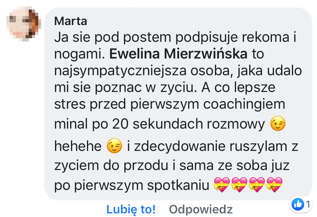Click the winking emoji after 'rozmowy'
The width and height of the screenshot is (317, 217).
click(x=278, y=123)
